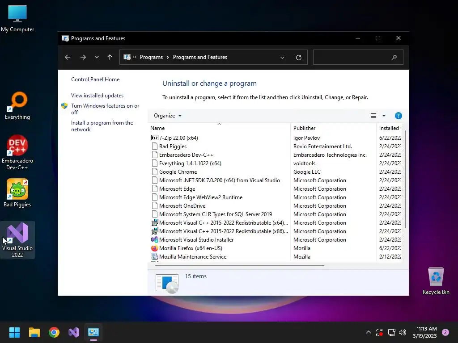Screen dimensions: 458x343
Task: Expand More view options arrow
Action: click(x=384, y=116)
